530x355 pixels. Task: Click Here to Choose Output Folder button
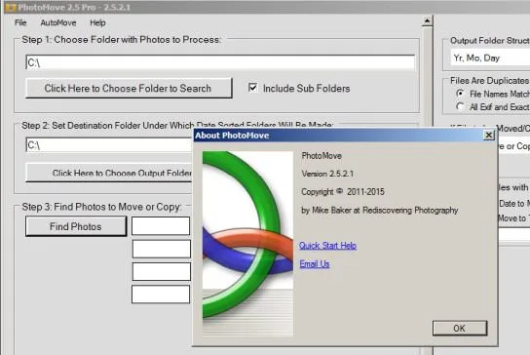coord(109,173)
